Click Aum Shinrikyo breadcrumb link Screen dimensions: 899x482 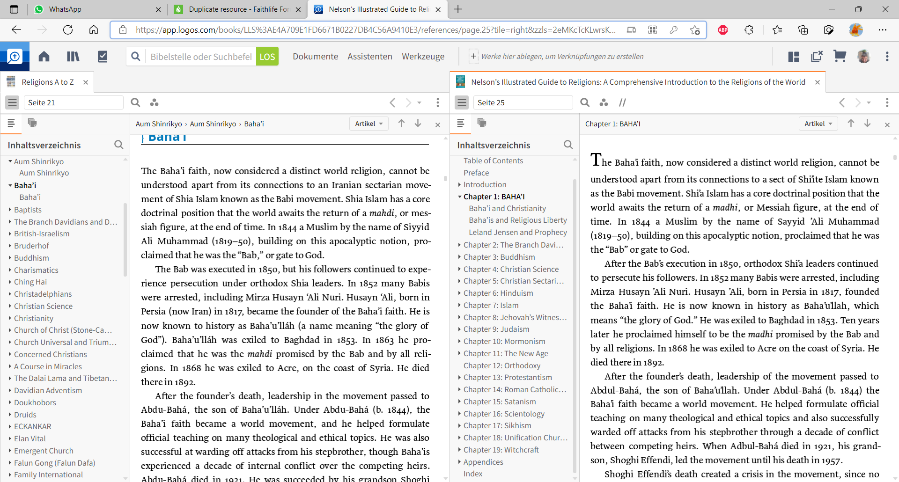pyautogui.click(x=159, y=124)
